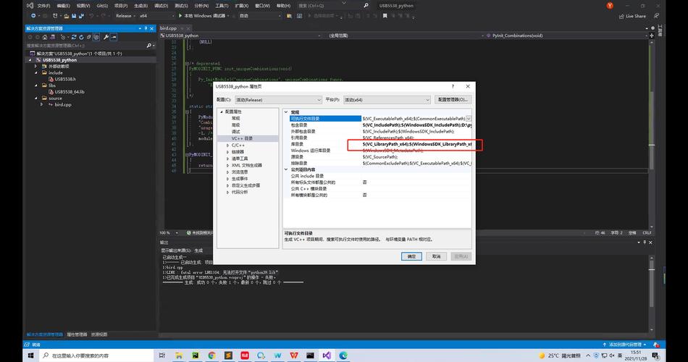This screenshot has height=362, width=688.
Task: Open the 调试(D) menu
Action: pyautogui.click(x=161, y=6)
